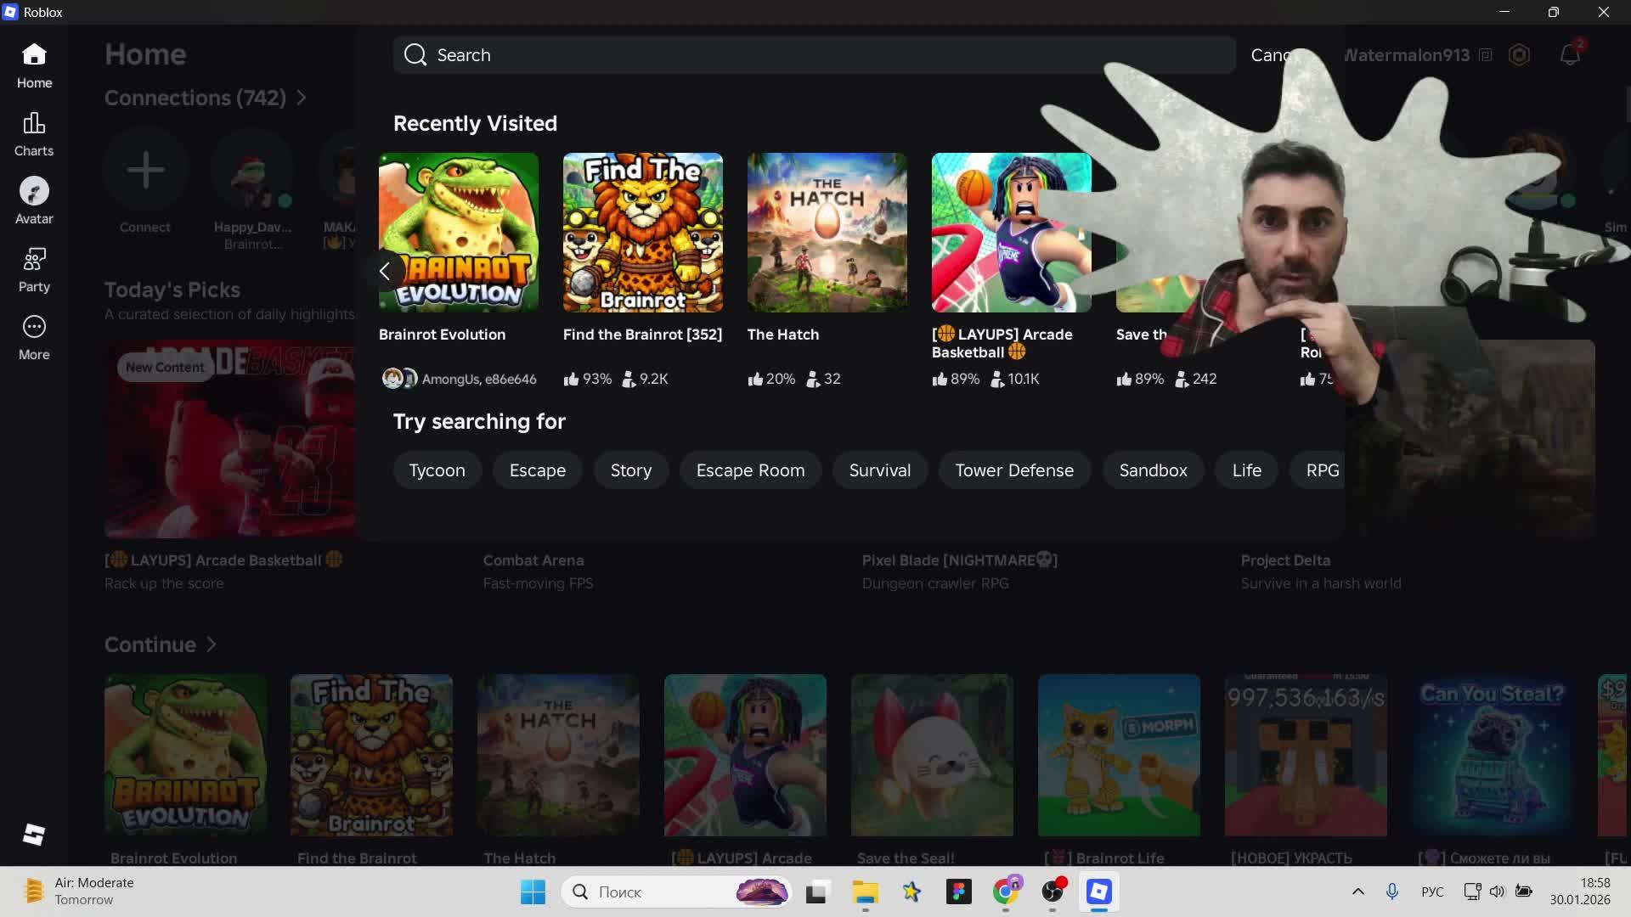The height and width of the screenshot is (917, 1631).
Task: Open the Party sidebar icon
Action: click(34, 260)
